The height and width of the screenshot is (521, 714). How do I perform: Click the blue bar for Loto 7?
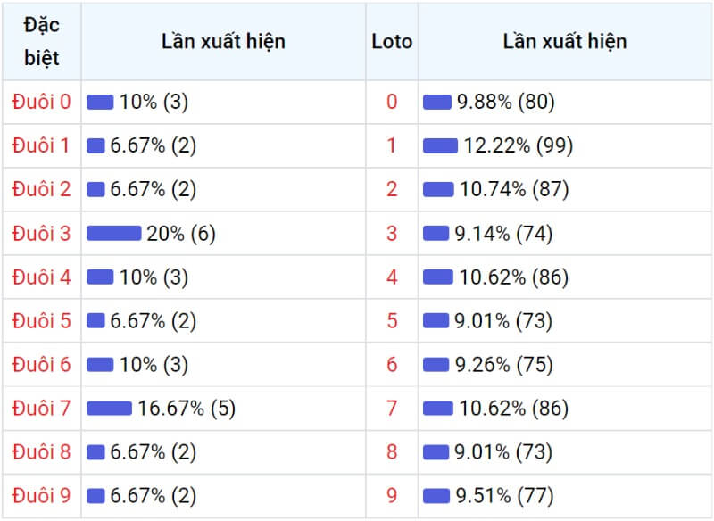pos(438,409)
